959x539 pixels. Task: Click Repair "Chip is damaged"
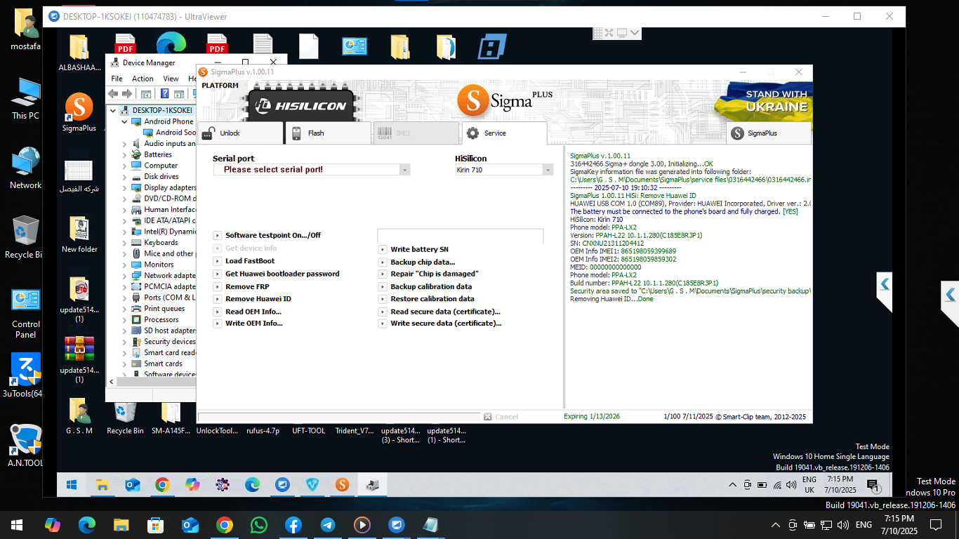coord(429,274)
